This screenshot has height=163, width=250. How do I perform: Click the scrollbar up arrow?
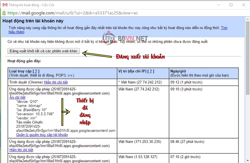click(247, 20)
